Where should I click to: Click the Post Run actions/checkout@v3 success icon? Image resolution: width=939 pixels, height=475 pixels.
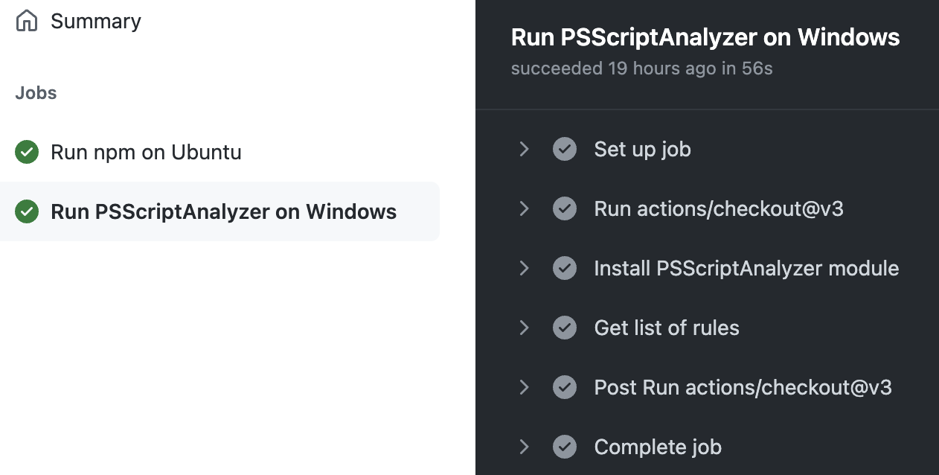[565, 387]
